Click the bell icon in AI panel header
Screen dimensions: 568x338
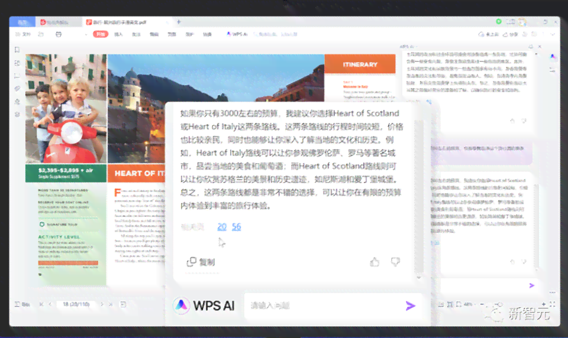click(531, 47)
